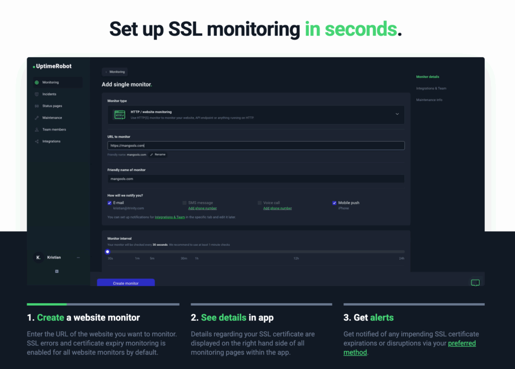This screenshot has width=515, height=369.
Task: Click the Incidents shield icon
Action: pyautogui.click(x=37, y=94)
